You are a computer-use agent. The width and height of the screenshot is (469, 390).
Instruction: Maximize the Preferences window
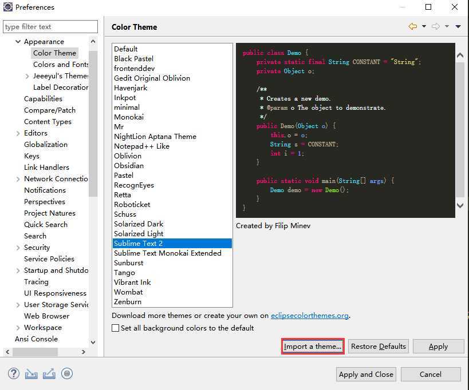tap(428, 7)
